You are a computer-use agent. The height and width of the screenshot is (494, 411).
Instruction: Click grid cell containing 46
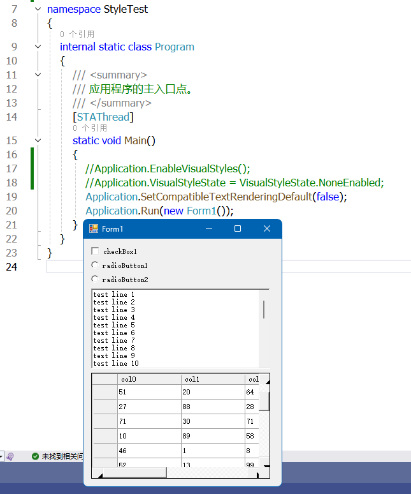(149, 451)
